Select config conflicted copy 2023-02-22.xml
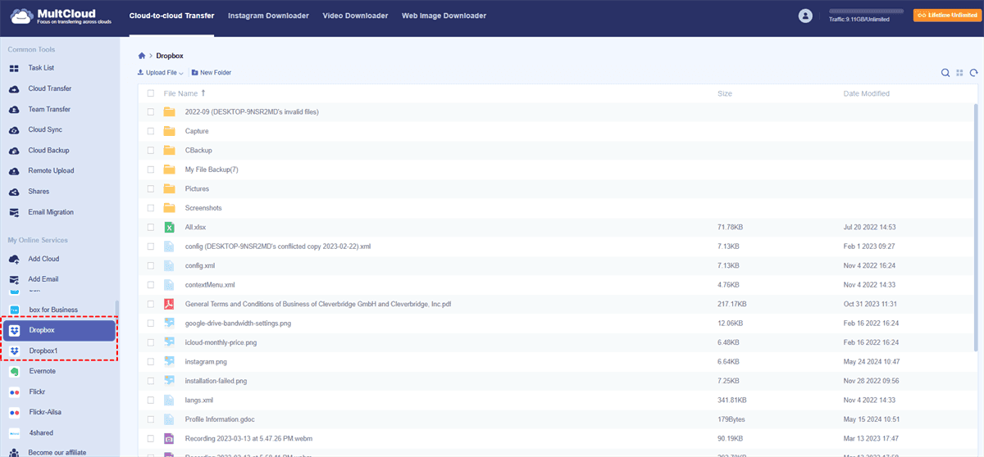 point(278,247)
